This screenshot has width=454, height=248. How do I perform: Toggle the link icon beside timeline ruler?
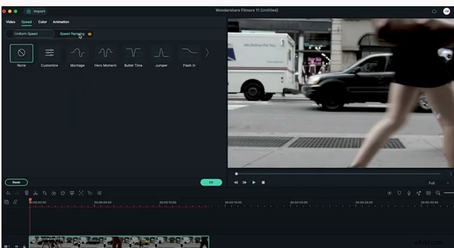pos(15,202)
